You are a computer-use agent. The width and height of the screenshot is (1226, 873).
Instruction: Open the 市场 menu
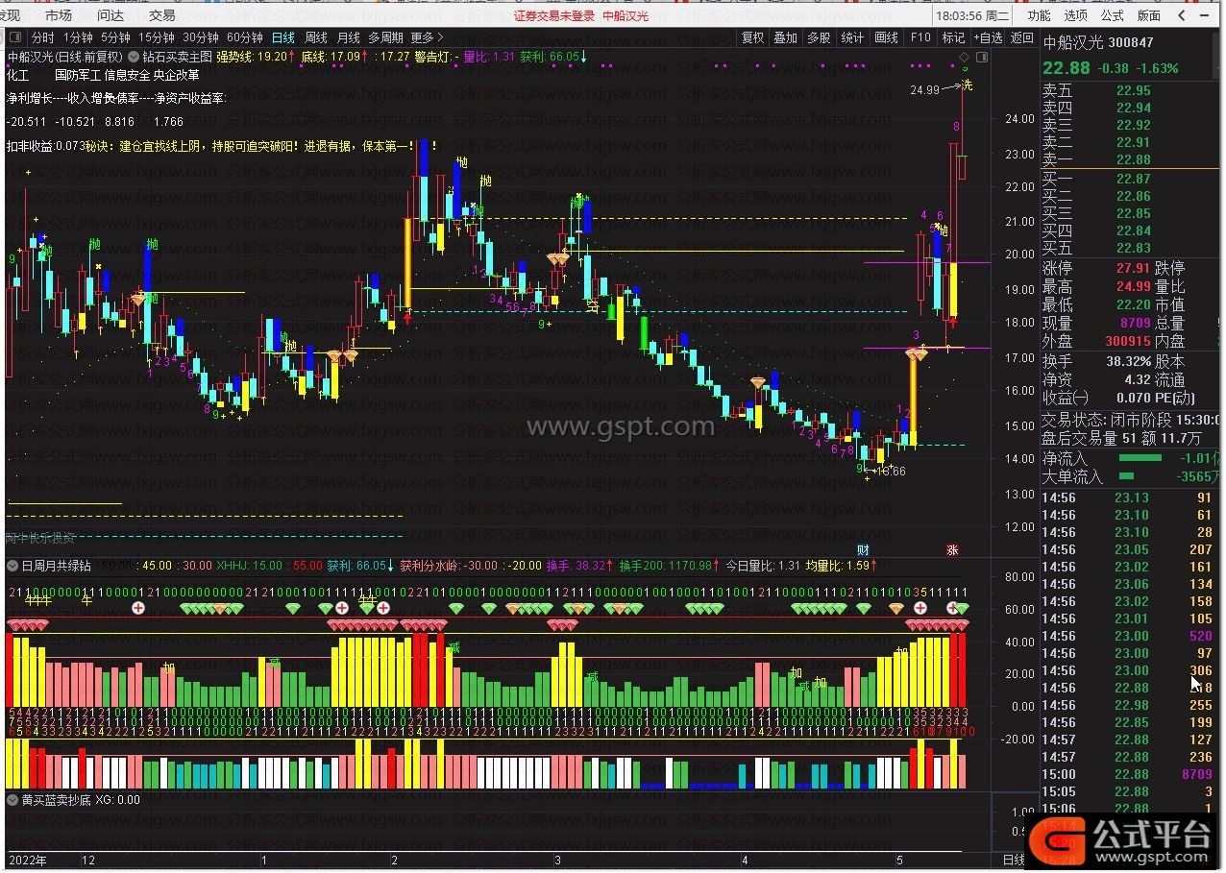tap(59, 15)
